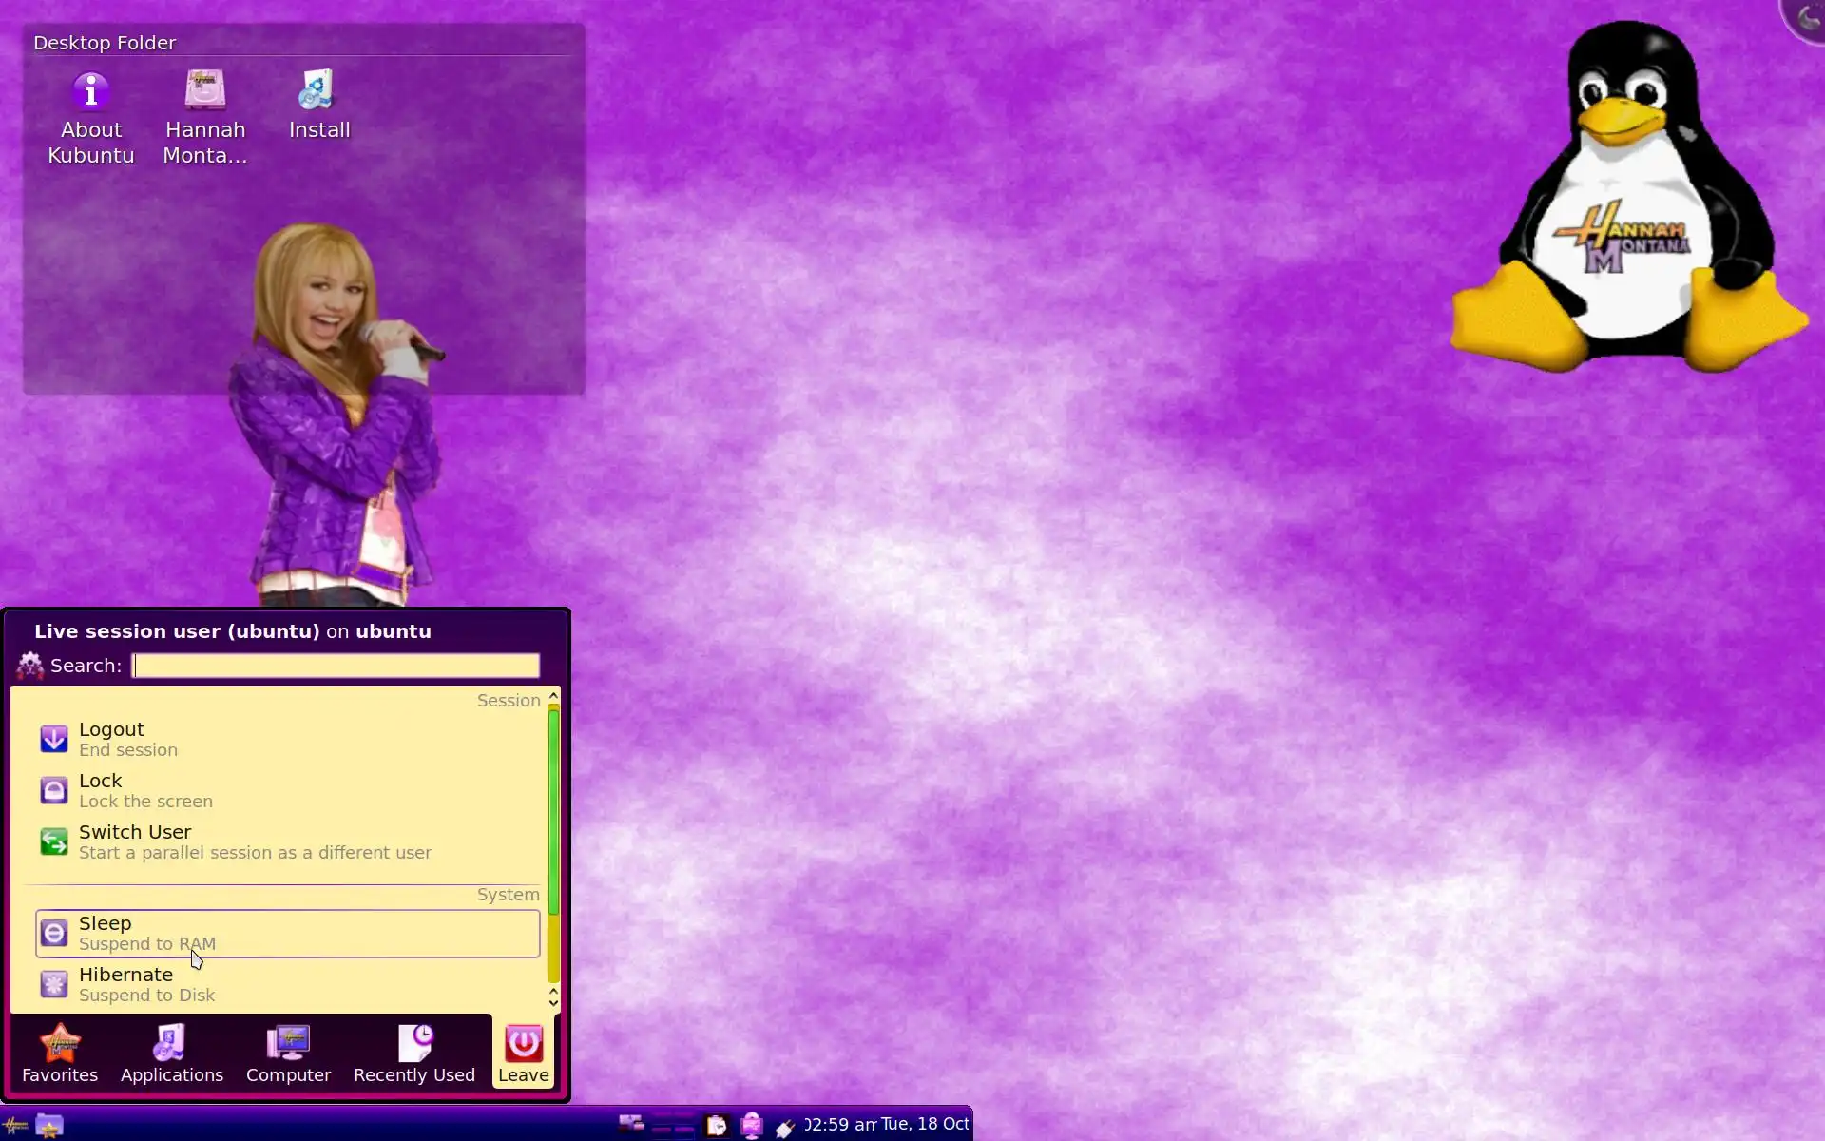
Task: Click the Logout session entry
Action: click(111, 739)
